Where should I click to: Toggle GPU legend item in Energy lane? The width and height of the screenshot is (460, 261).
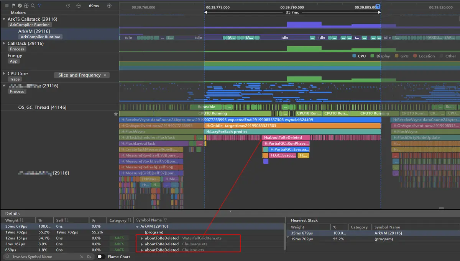401,56
